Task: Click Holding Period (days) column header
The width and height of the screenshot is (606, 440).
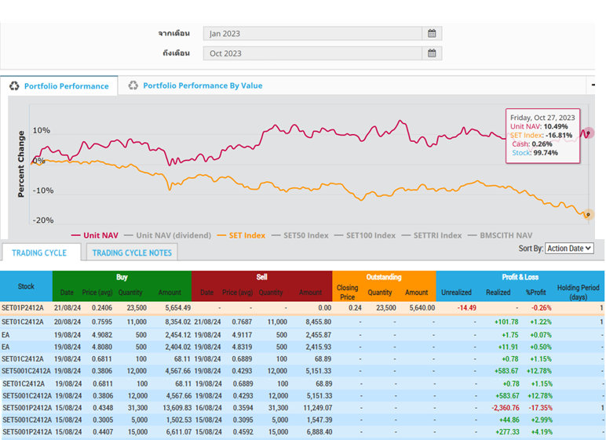Action: tap(578, 292)
